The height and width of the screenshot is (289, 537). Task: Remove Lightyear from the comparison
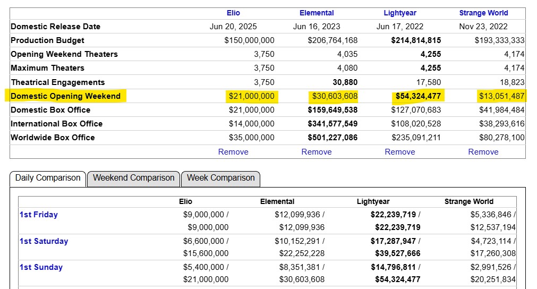[x=399, y=152]
